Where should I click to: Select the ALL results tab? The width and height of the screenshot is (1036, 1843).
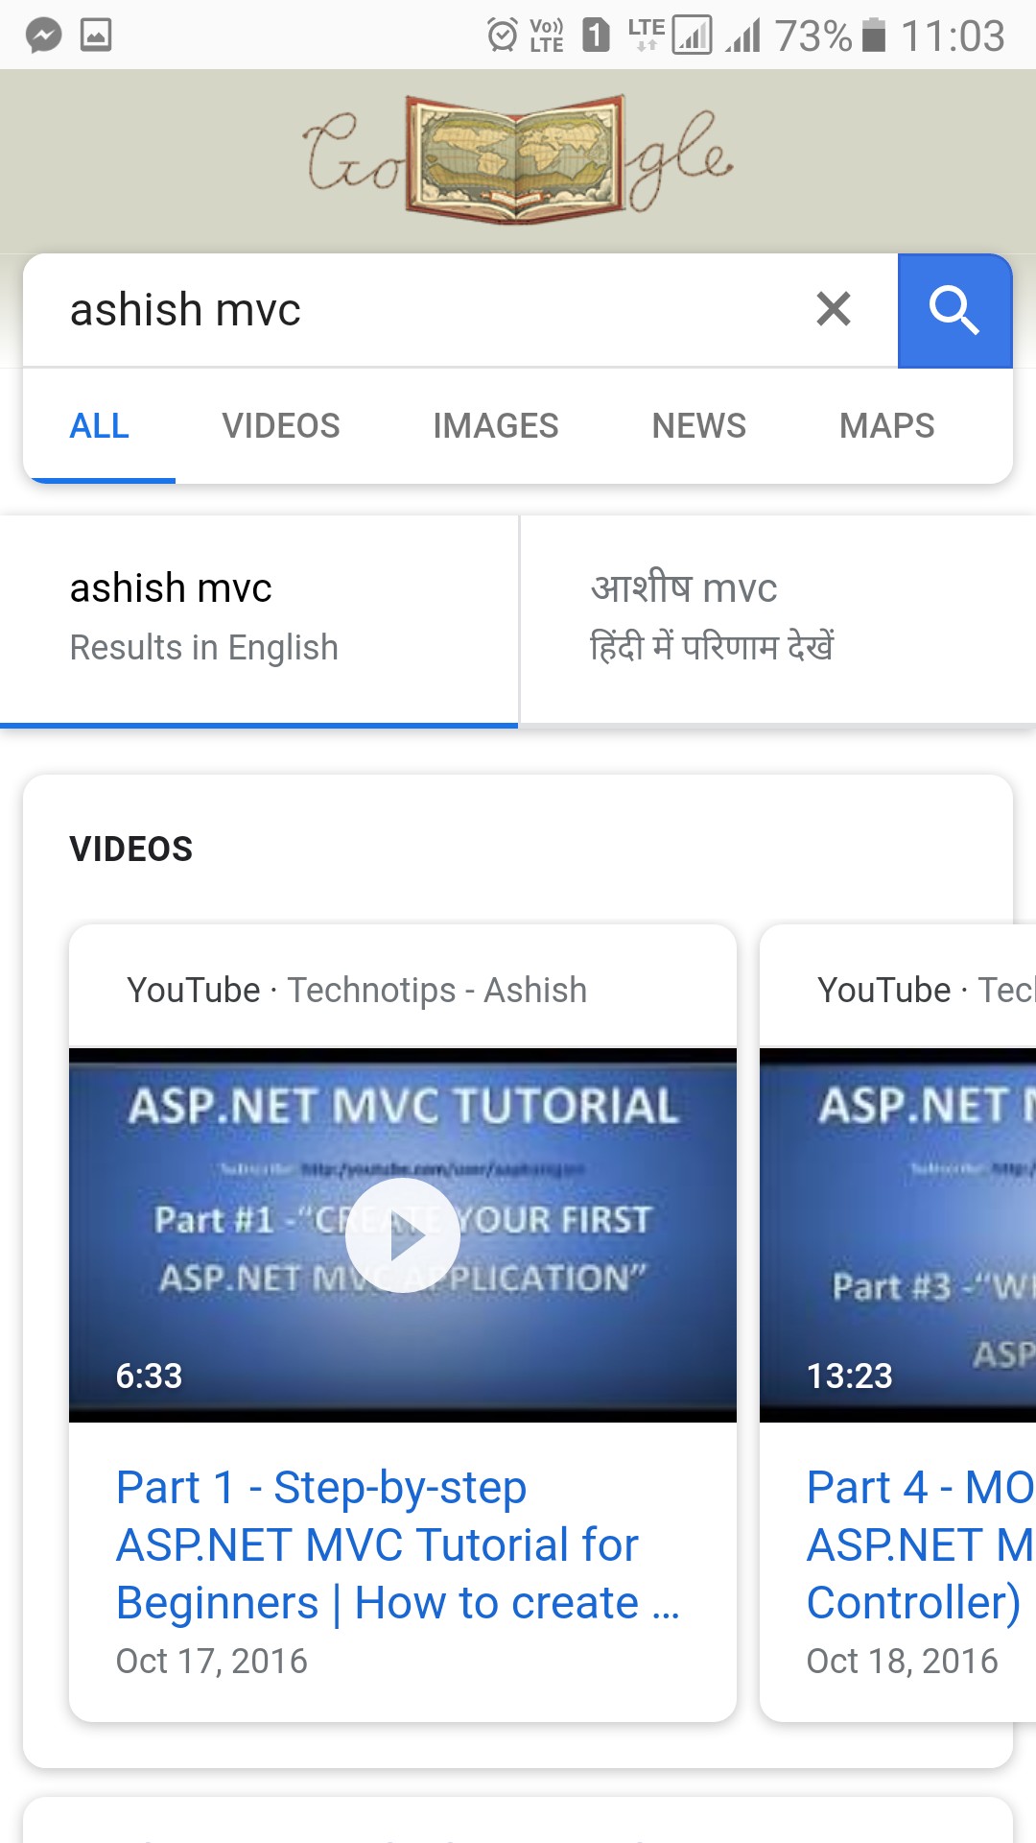click(x=100, y=426)
